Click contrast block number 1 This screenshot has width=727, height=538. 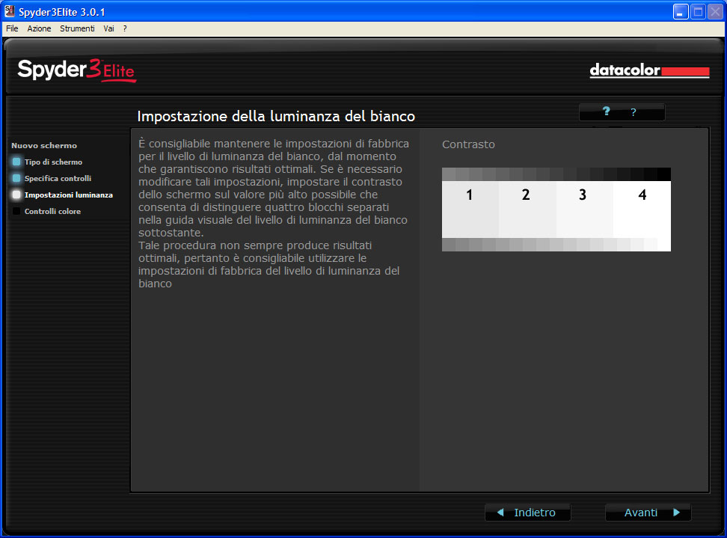470,210
